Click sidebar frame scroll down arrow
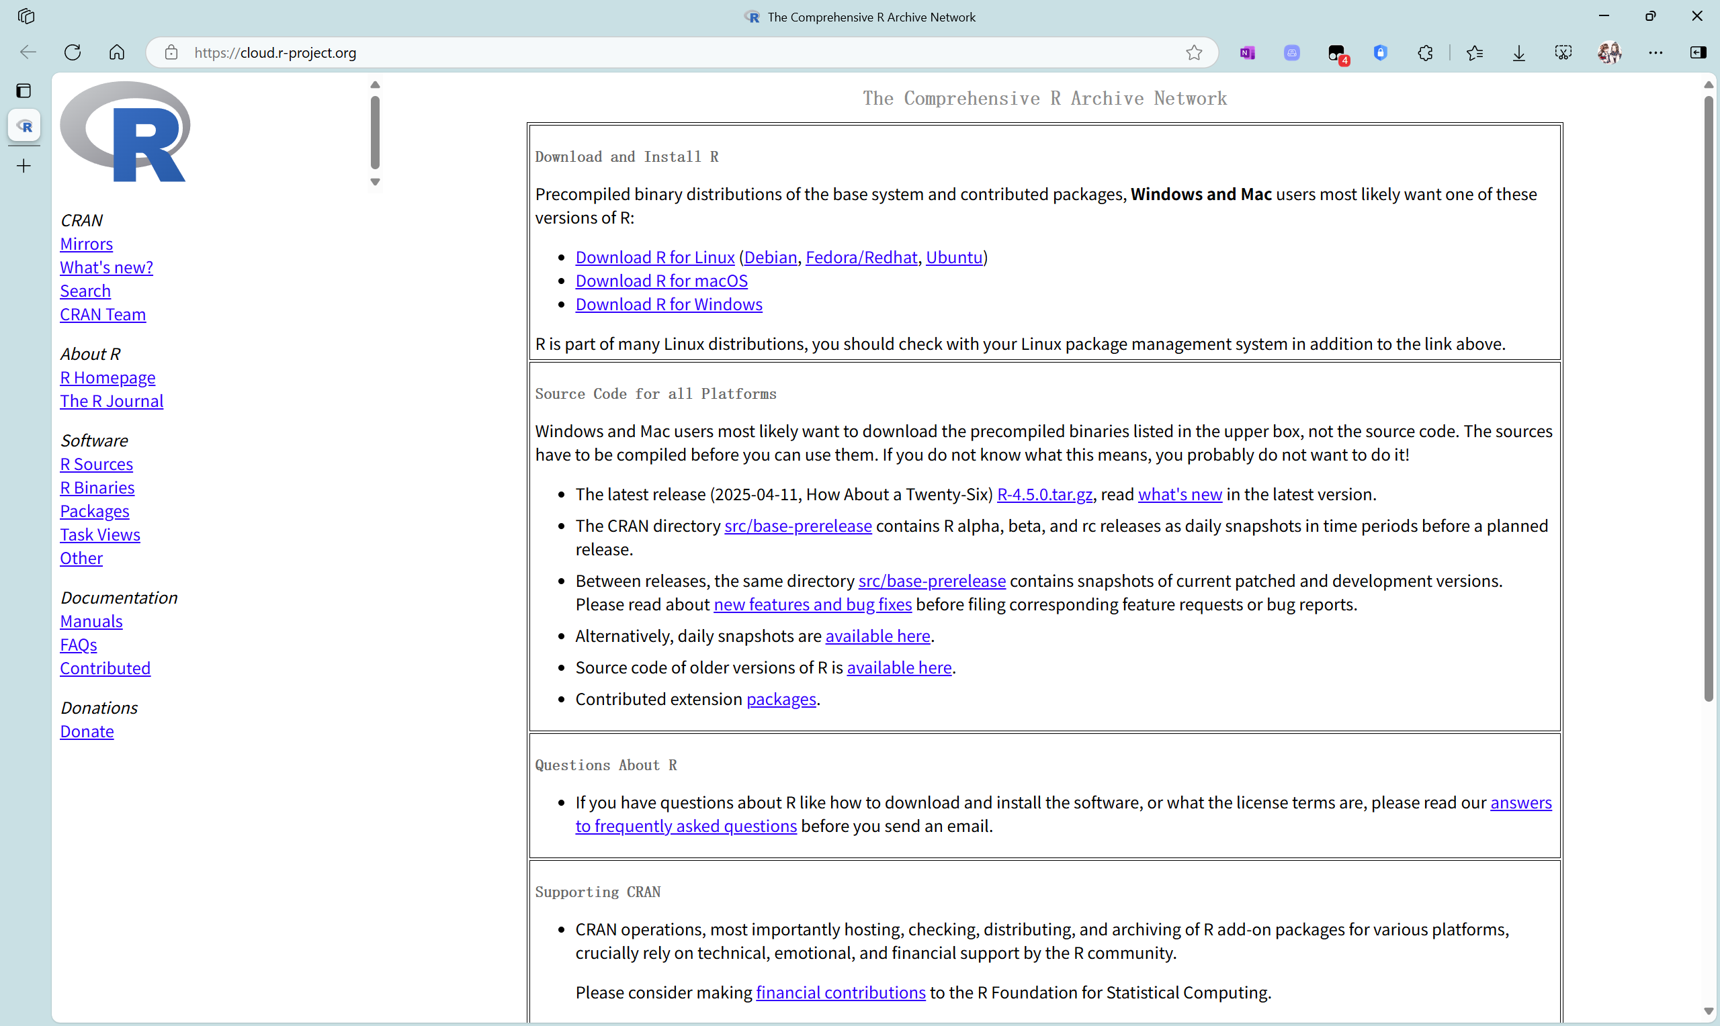Image resolution: width=1720 pixels, height=1026 pixels. [376, 182]
